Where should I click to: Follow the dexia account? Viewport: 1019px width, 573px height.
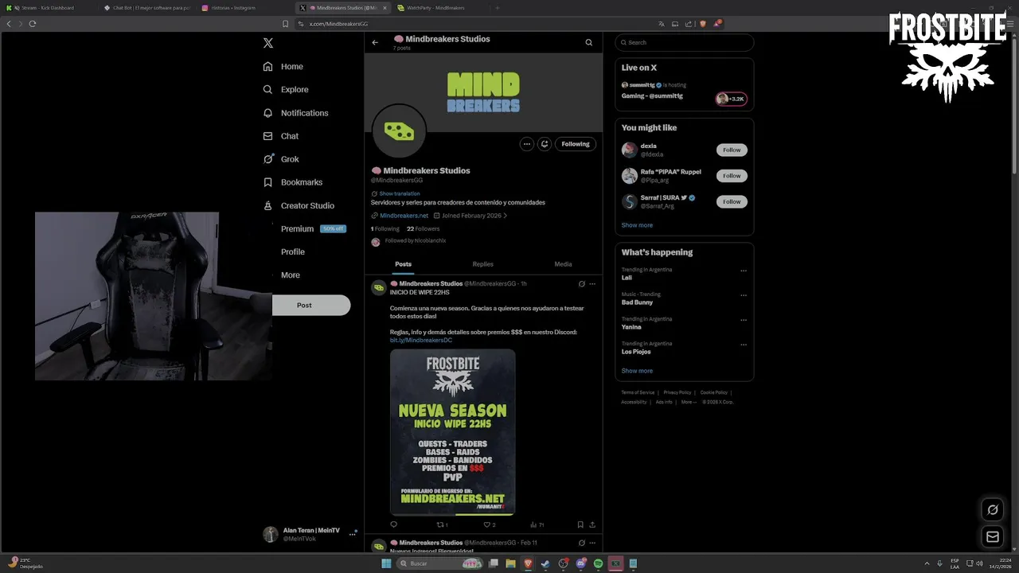(x=732, y=150)
